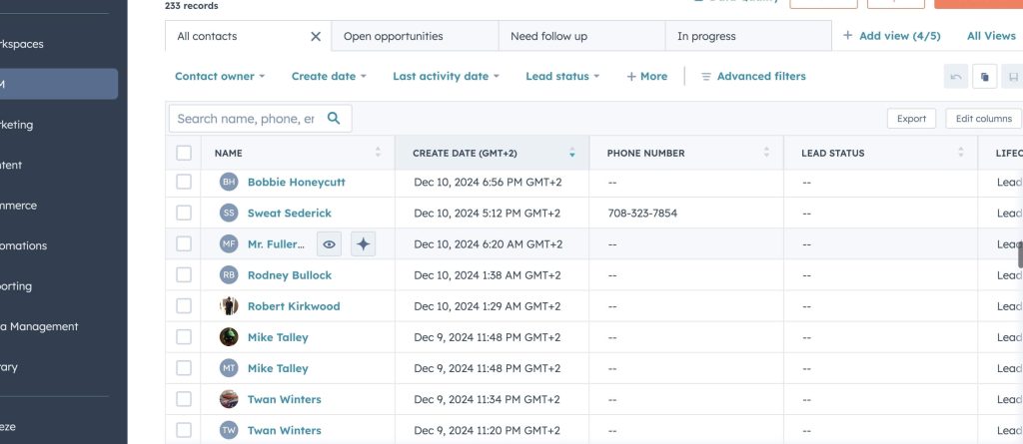Click Mike Talley's photo avatar
The width and height of the screenshot is (1023, 444).
click(x=229, y=337)
